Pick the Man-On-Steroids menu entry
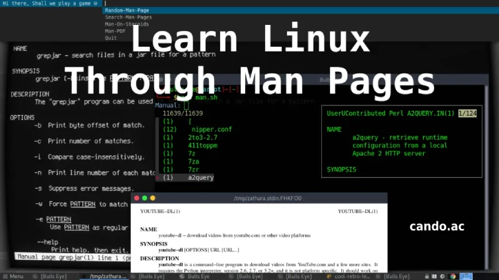This screenshot has width=499, height=280. (x=127, y=24)
